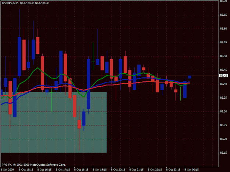Click the 88.30 price axis label
Screen dimensions: 230x172
pos(223,111)
